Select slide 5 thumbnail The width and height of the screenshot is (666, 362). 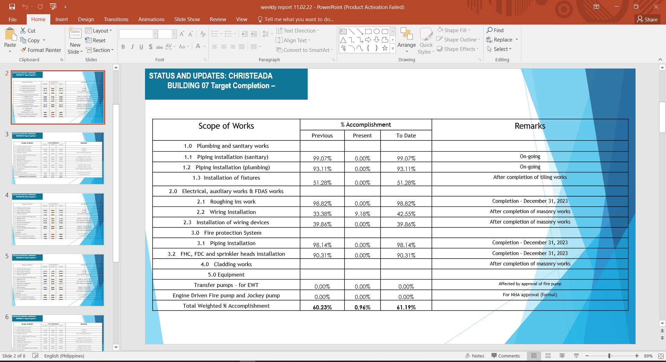click(x=58, y=280)
